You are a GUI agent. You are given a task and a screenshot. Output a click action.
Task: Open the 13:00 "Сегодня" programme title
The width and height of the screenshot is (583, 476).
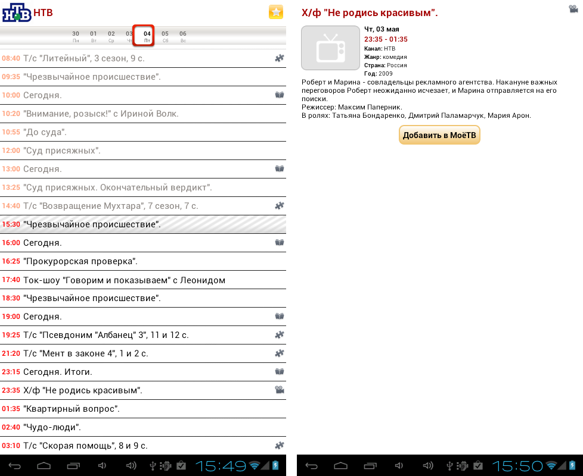(42, 169)
